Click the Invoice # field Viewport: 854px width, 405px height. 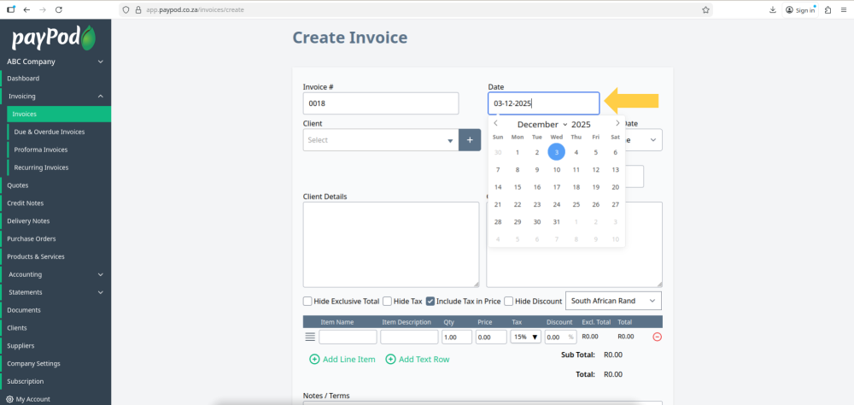point(381,103)
